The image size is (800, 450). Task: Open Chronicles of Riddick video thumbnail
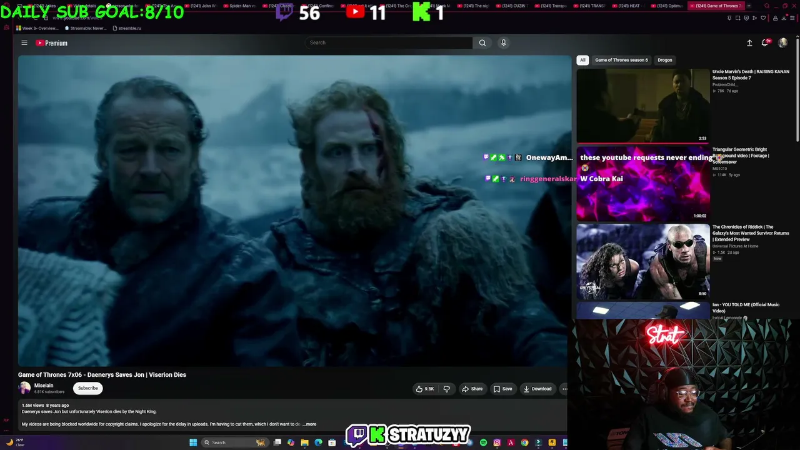[x=643, y=261]
